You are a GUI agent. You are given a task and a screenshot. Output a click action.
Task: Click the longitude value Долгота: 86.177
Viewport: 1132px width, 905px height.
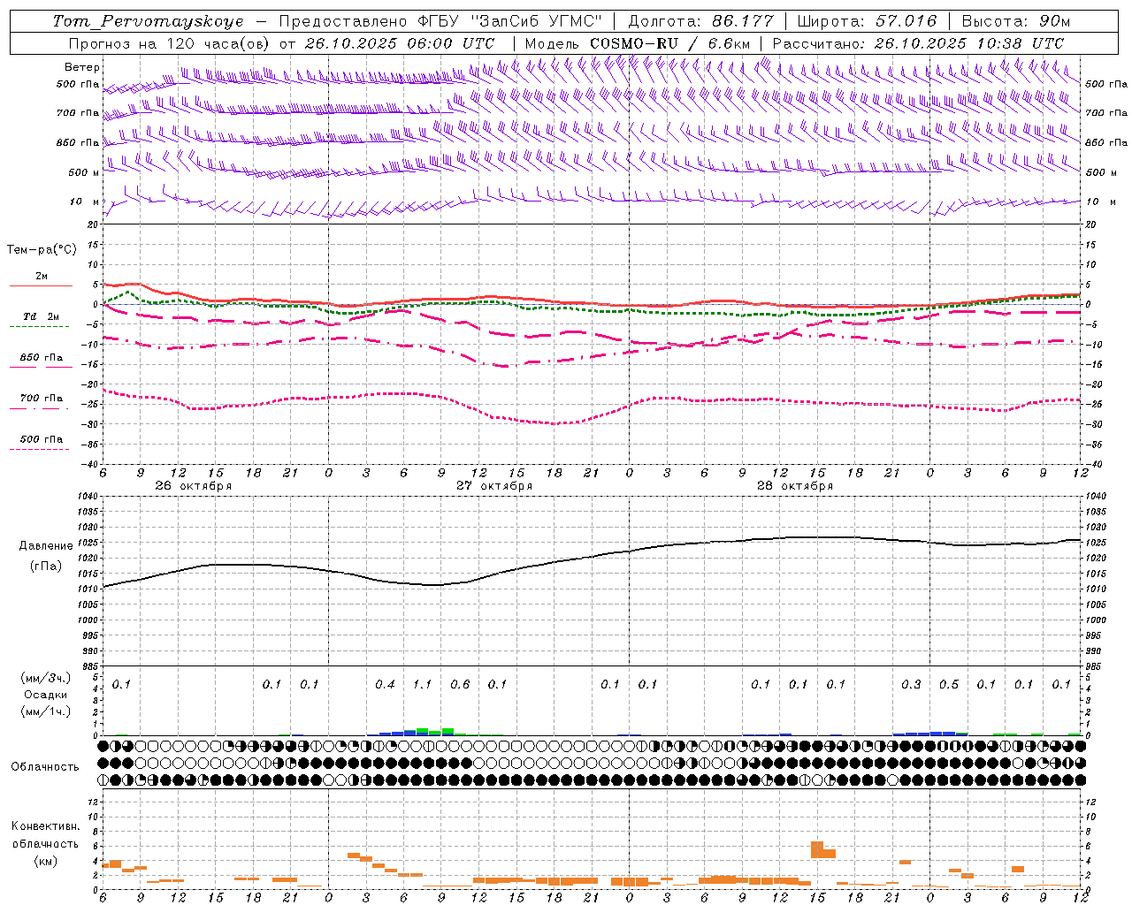tap(700, 21)
